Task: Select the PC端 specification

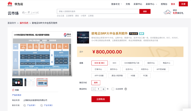Action: pos(145,76)
